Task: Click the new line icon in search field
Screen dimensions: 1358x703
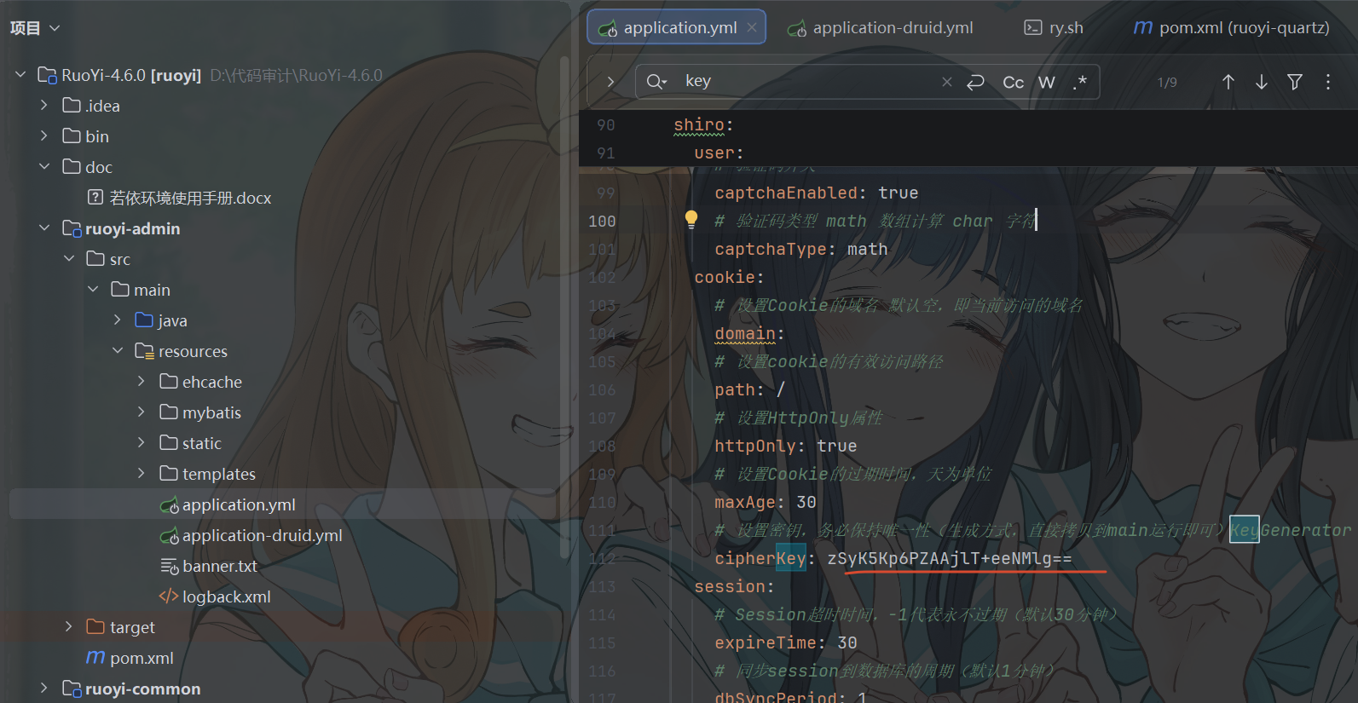Action: tap(975, 82)
